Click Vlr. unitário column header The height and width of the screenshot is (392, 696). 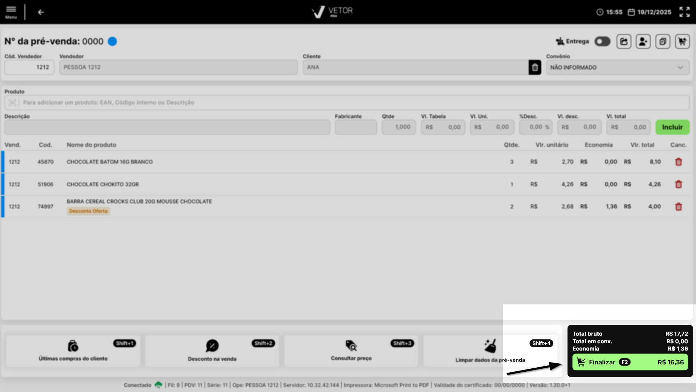click(552, 145)
